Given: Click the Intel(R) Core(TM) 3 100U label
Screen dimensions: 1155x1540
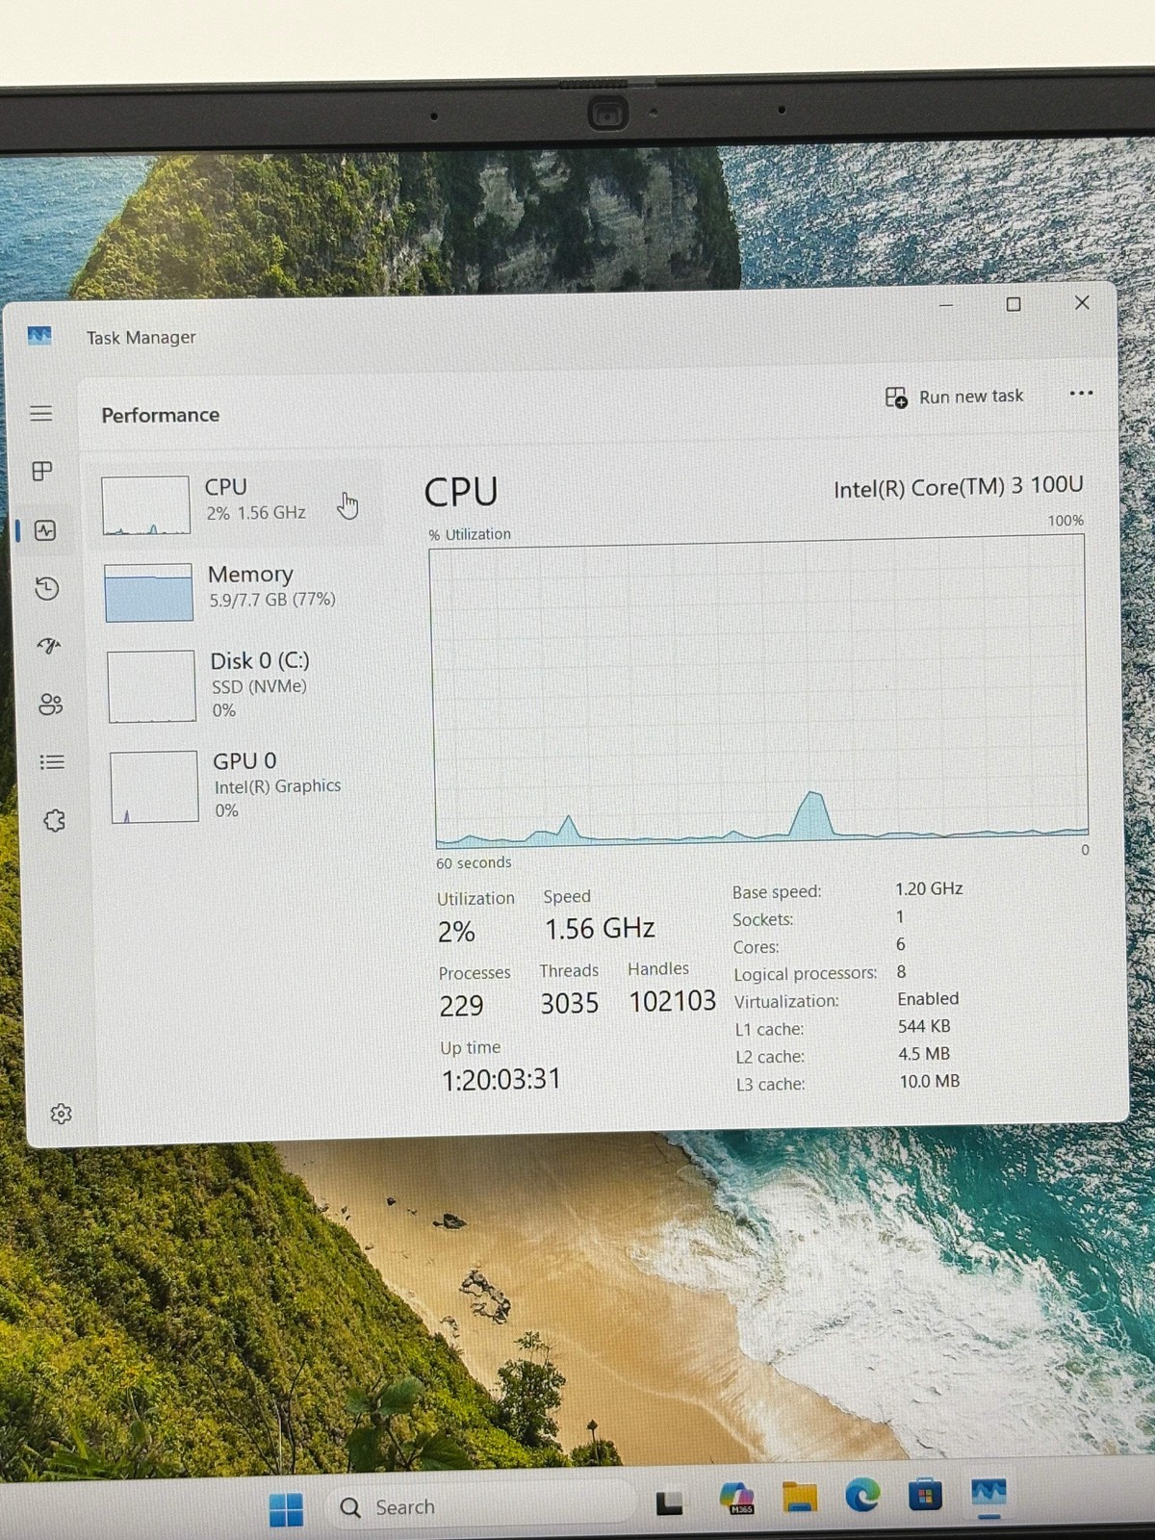Looking at the screenshot, I should click(x=958, y=486).
